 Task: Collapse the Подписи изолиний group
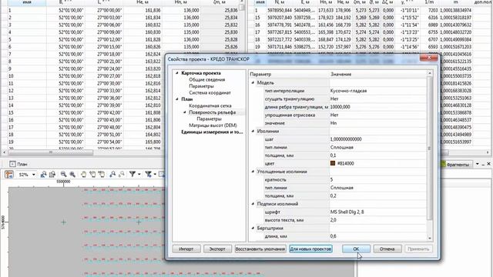click(253, 204)
